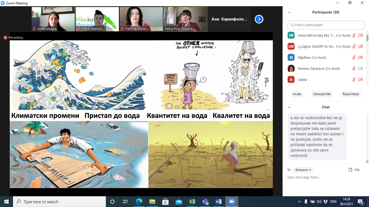Click muted mic icon for Irena Mircovska

point(354,35)
